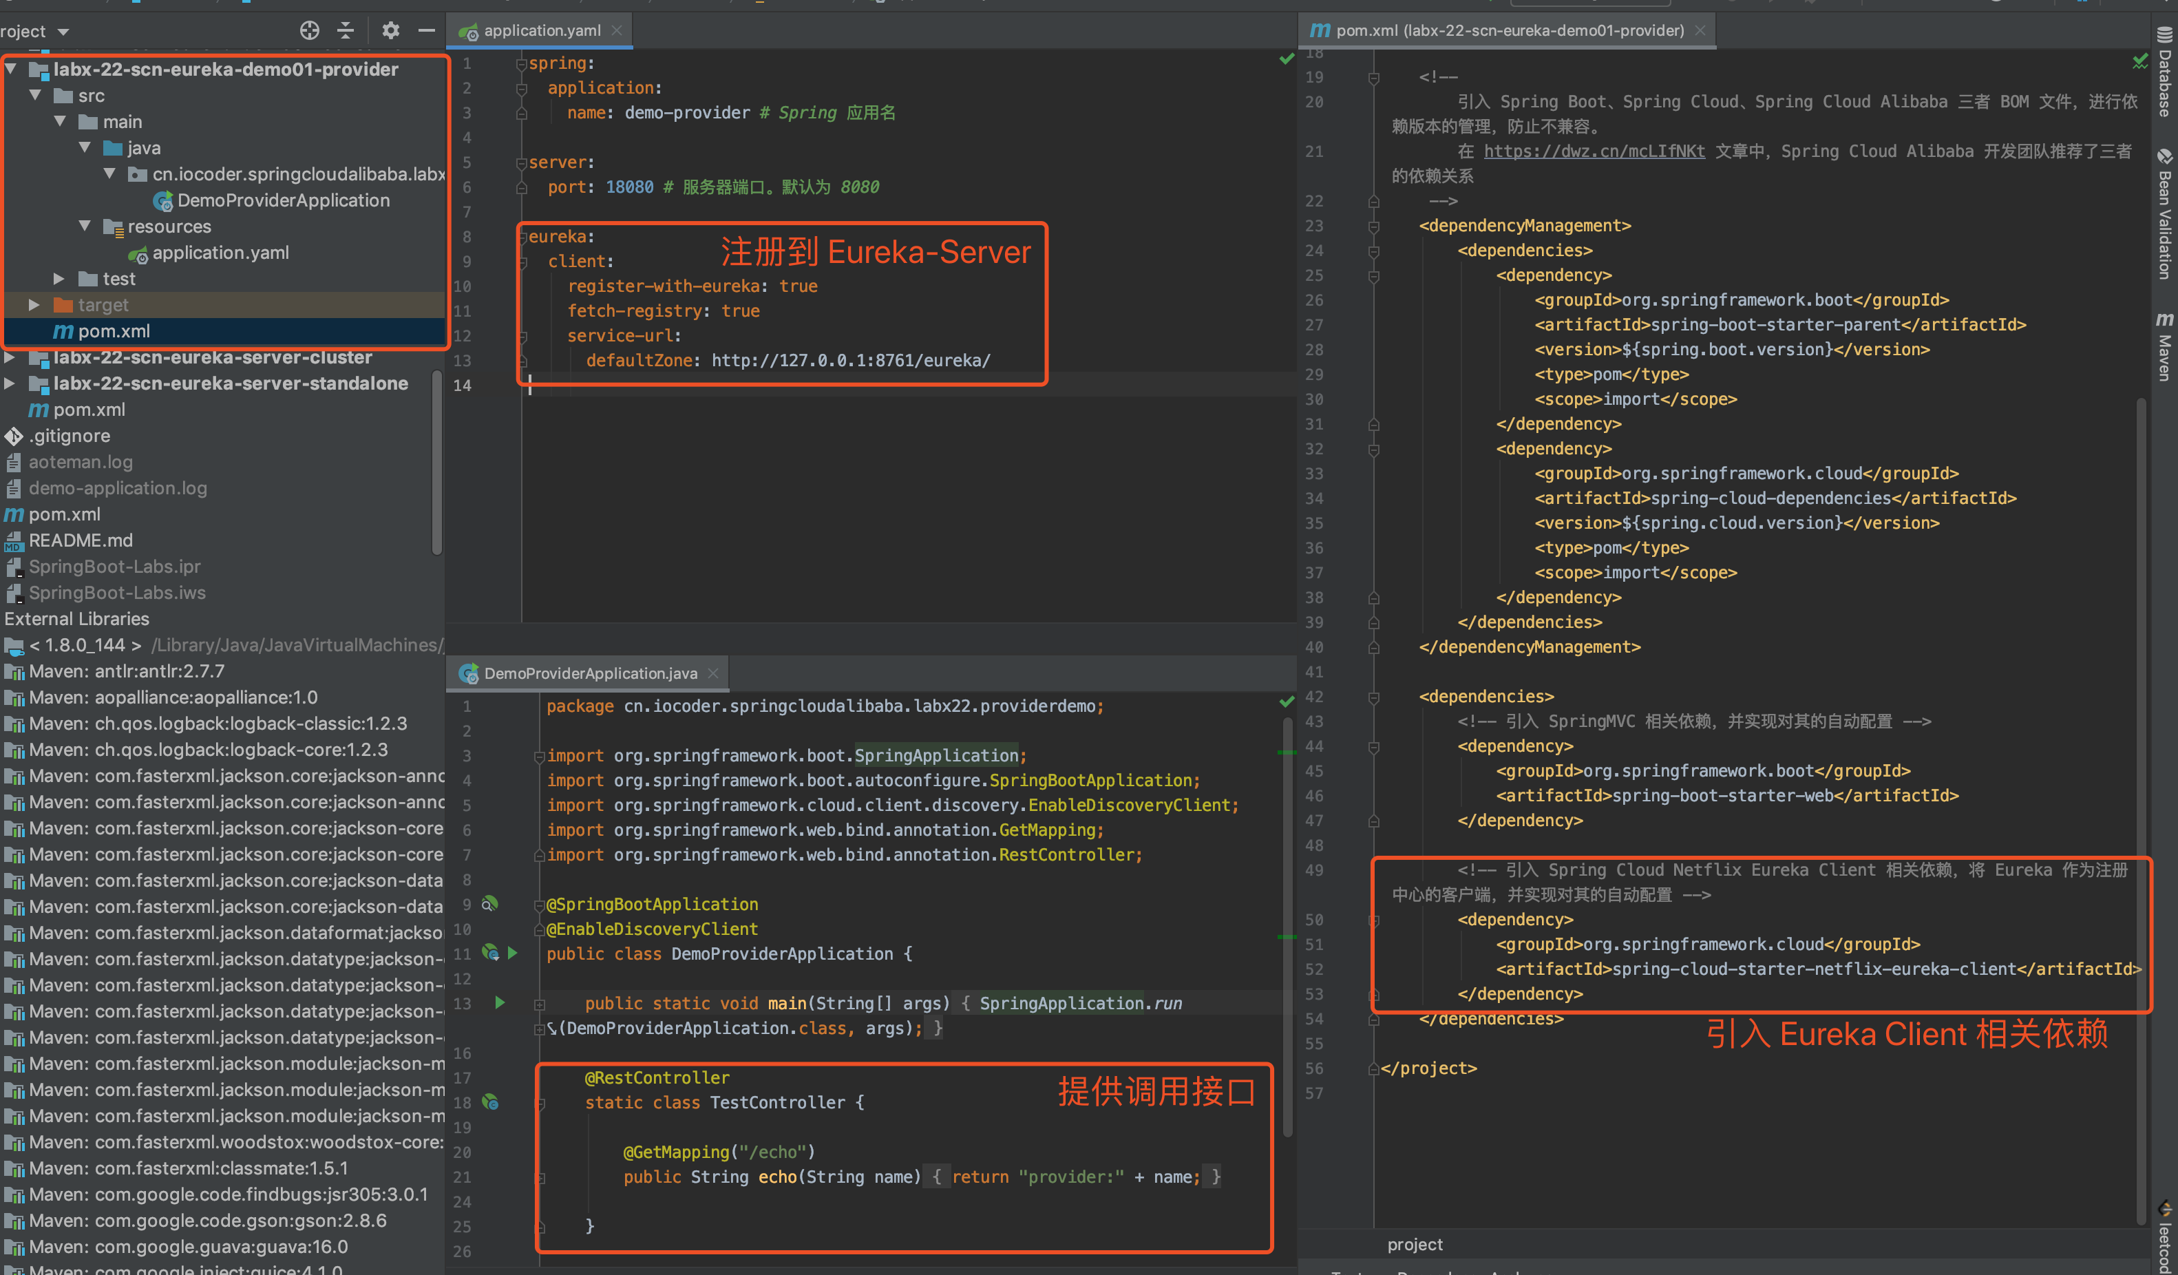The width and height of the screenshot is (2178, 1275).
Task: Click the green inspection checkmark in application.yaml
Action: click(1287, 59)
